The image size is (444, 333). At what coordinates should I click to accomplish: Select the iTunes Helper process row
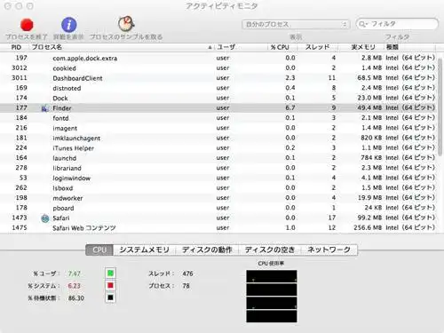pos(218,148)
